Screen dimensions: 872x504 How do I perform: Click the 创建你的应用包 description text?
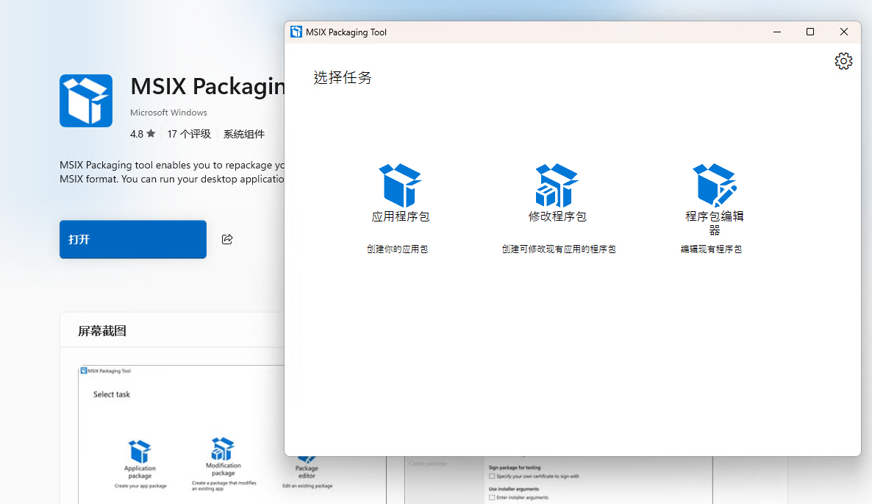pos(397,249)
